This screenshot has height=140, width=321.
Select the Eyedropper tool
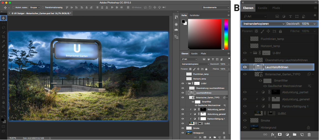click(4, 42)
